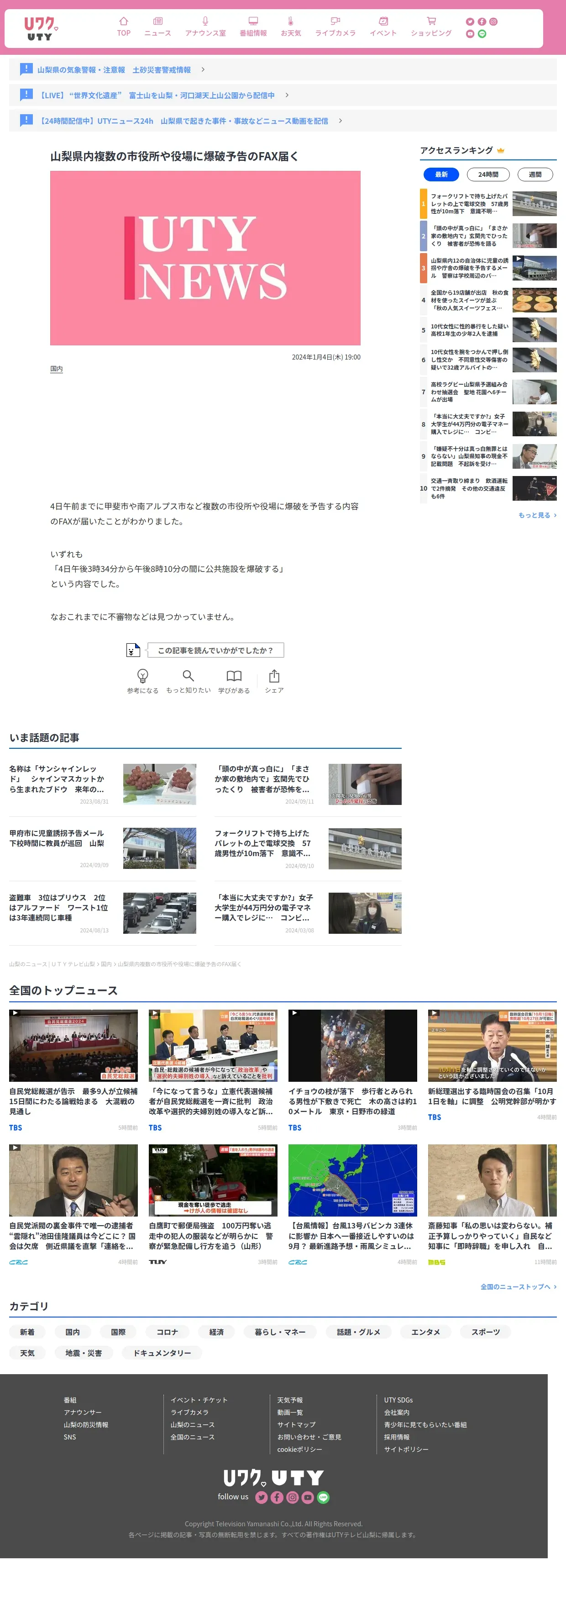Open the 盗難車 プリウス article thumbnail
Image resolution: width=566 pixels, height=1614 pixels.
pyautogui.click(x=160, y=913)
